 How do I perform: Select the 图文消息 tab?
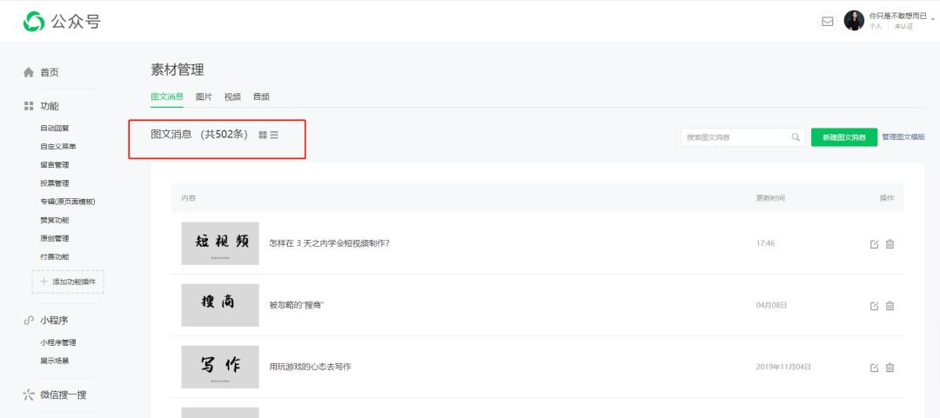click(167, 96)
